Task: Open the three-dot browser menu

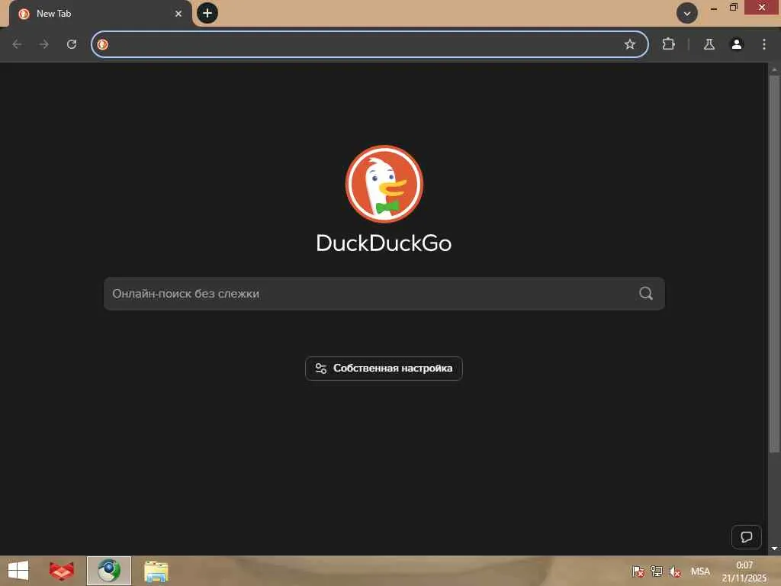Action: coord(764,44)
